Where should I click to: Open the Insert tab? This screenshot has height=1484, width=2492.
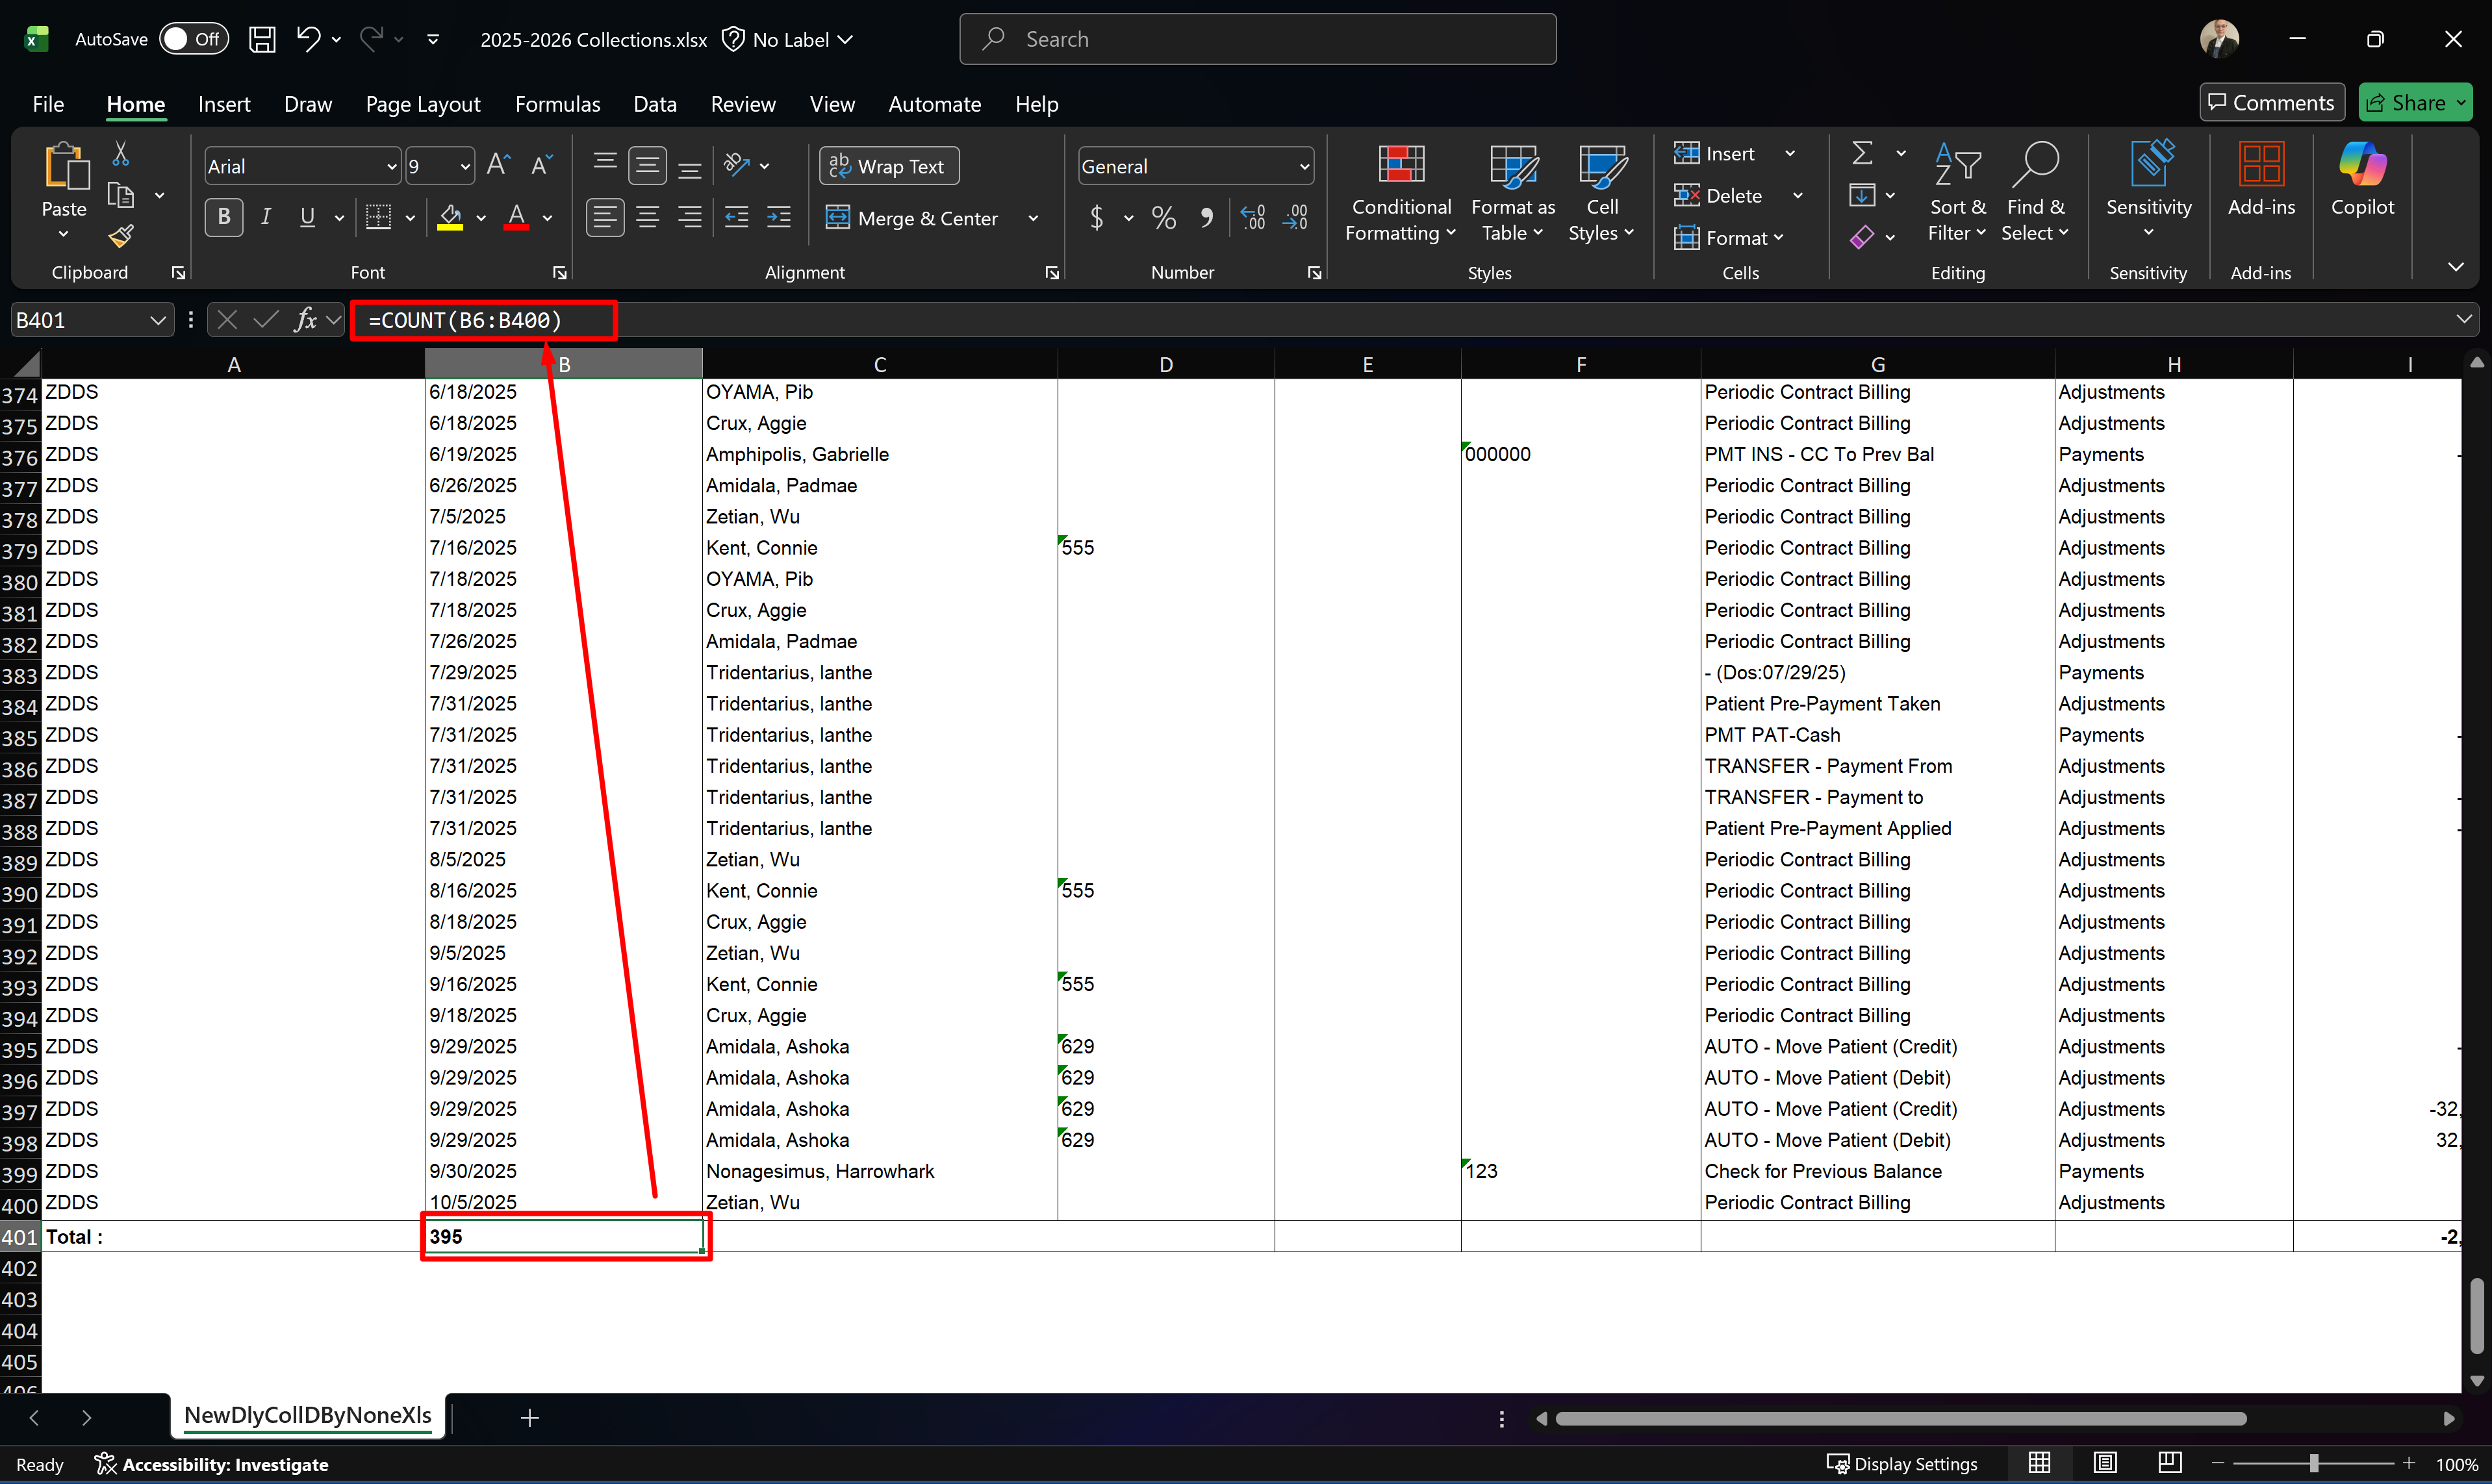[x=224, y=104]
